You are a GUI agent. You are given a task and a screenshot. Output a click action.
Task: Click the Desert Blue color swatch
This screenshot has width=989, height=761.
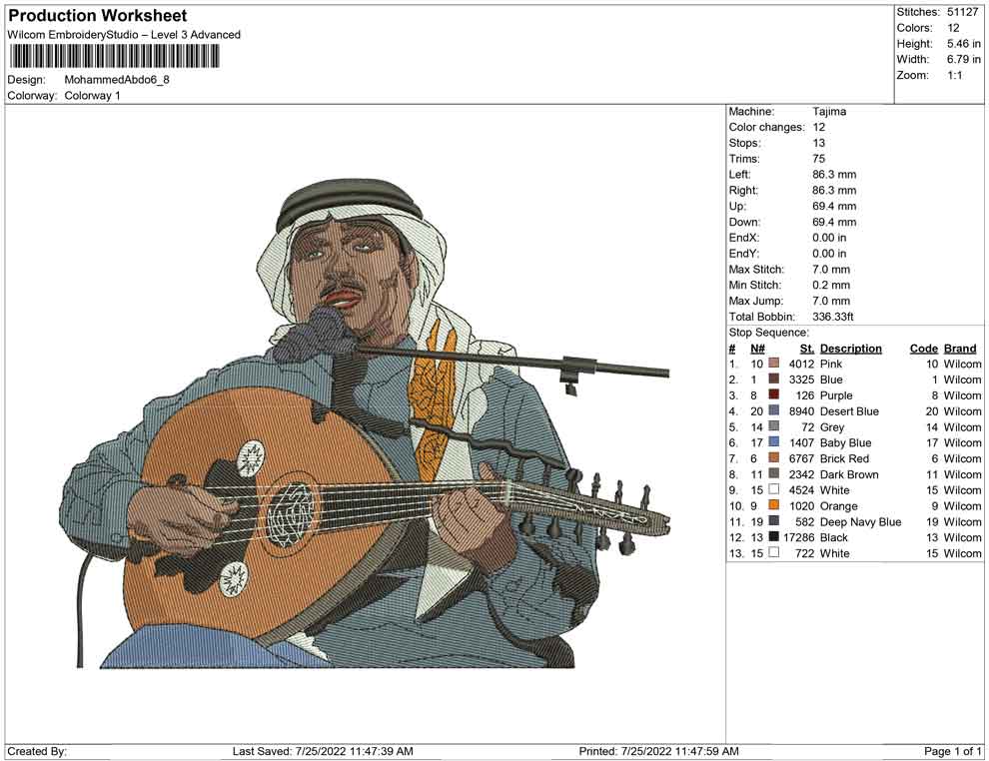pyautogui.click(x=774, y=410)
